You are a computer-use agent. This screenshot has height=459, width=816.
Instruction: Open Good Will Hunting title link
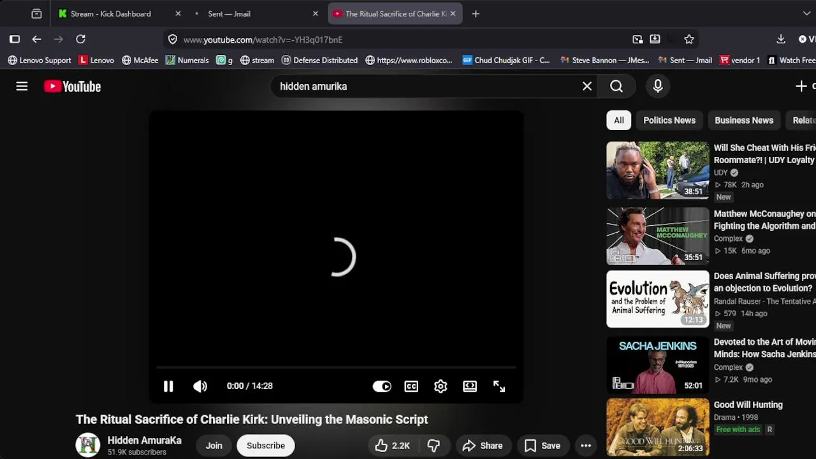coord(748,405)
